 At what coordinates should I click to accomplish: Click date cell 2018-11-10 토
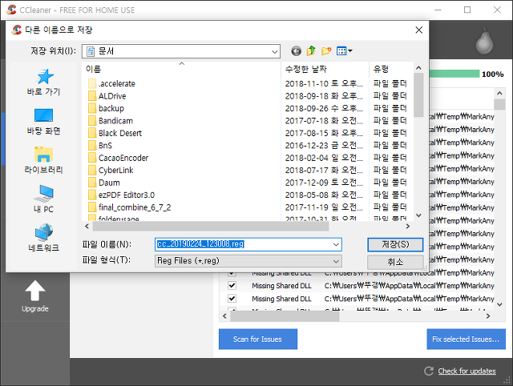click(324, 83)
